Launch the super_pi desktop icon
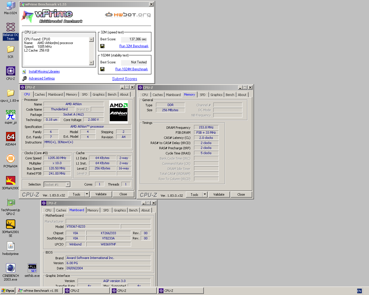The width and height of the screenshot is (369, 295). 10,117
